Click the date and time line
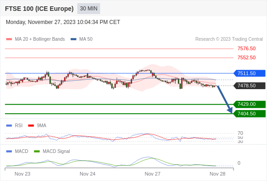The height and width of the screenshot is (181, 267). click(63, 22)
